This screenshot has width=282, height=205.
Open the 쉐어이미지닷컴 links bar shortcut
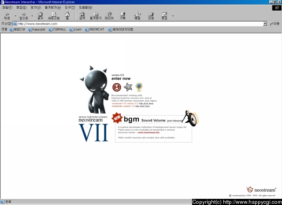click(120, 29)
